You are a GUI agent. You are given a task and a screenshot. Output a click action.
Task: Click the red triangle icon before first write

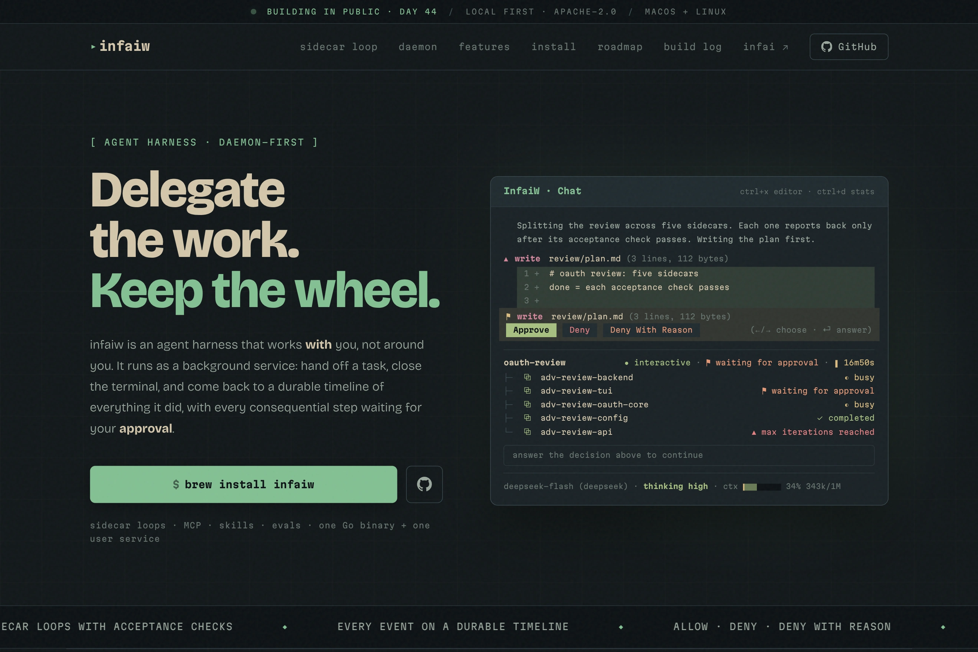(x=506, y=259)
